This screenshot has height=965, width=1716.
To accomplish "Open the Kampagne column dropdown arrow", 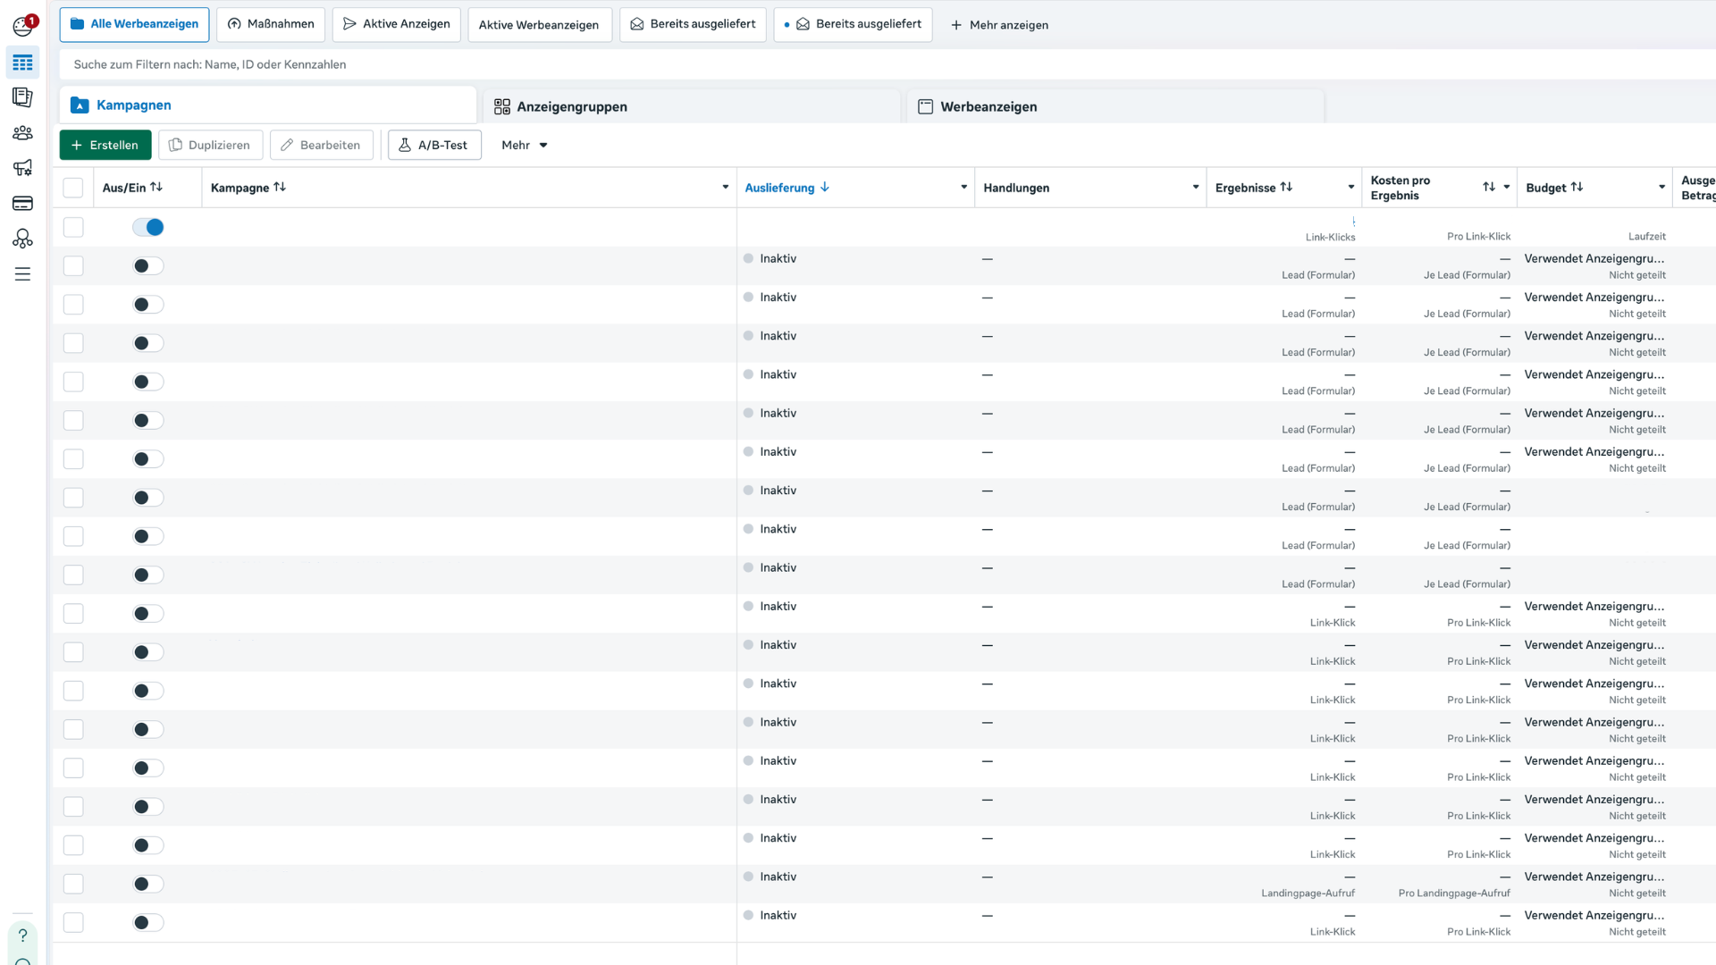I will point(725,188).
